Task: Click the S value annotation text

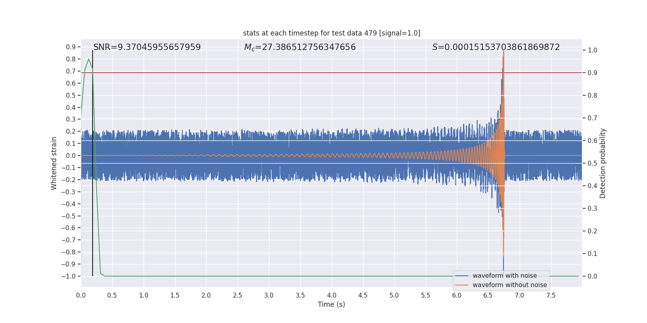Action: point(496,47)
